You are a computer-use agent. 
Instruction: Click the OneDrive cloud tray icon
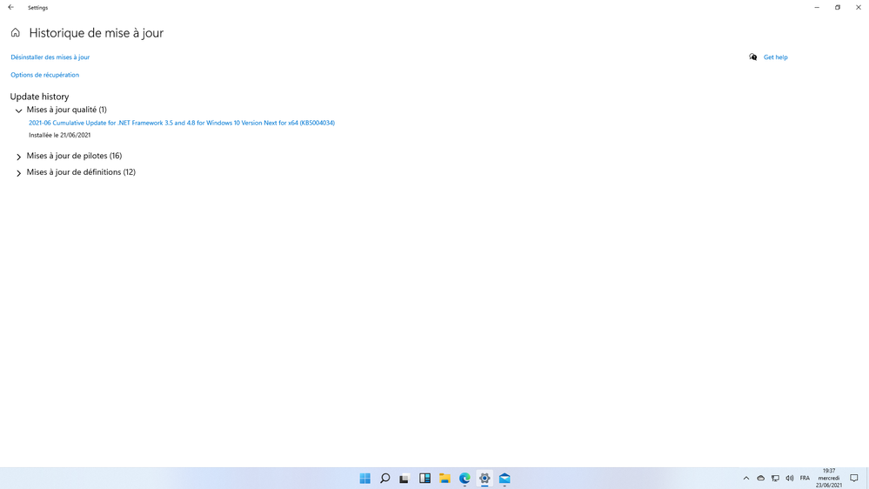(761, 479)
